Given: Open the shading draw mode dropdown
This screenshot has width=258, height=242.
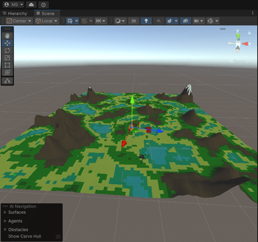Looking at the screenshot, I should coord(120,21).
